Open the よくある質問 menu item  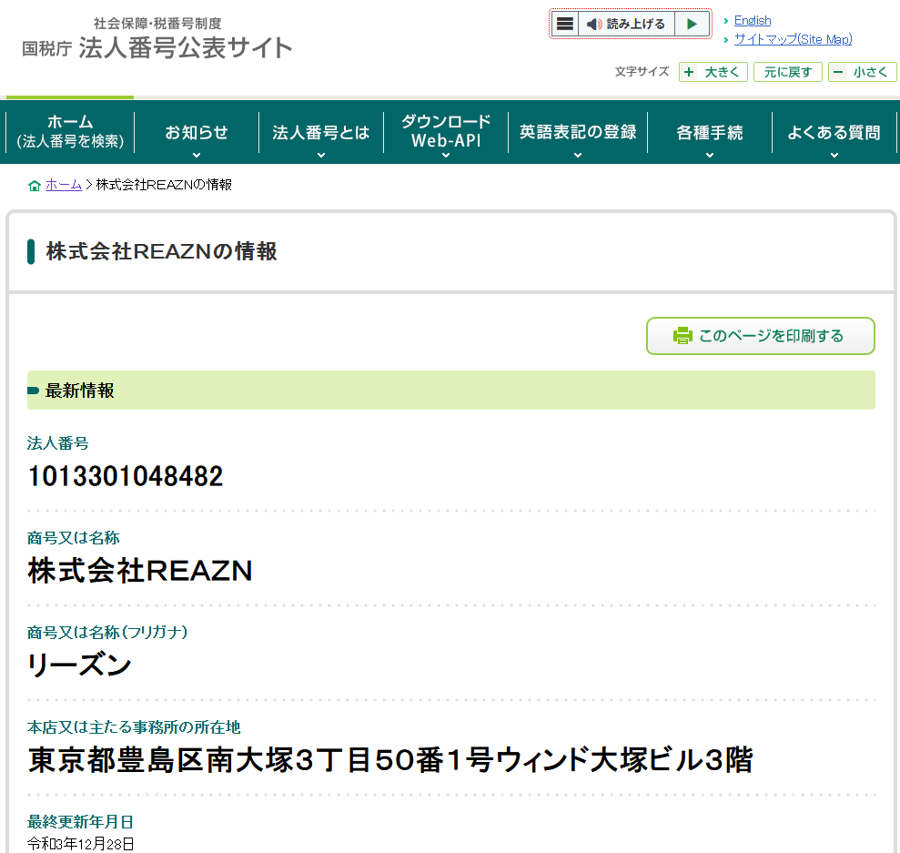834,132
